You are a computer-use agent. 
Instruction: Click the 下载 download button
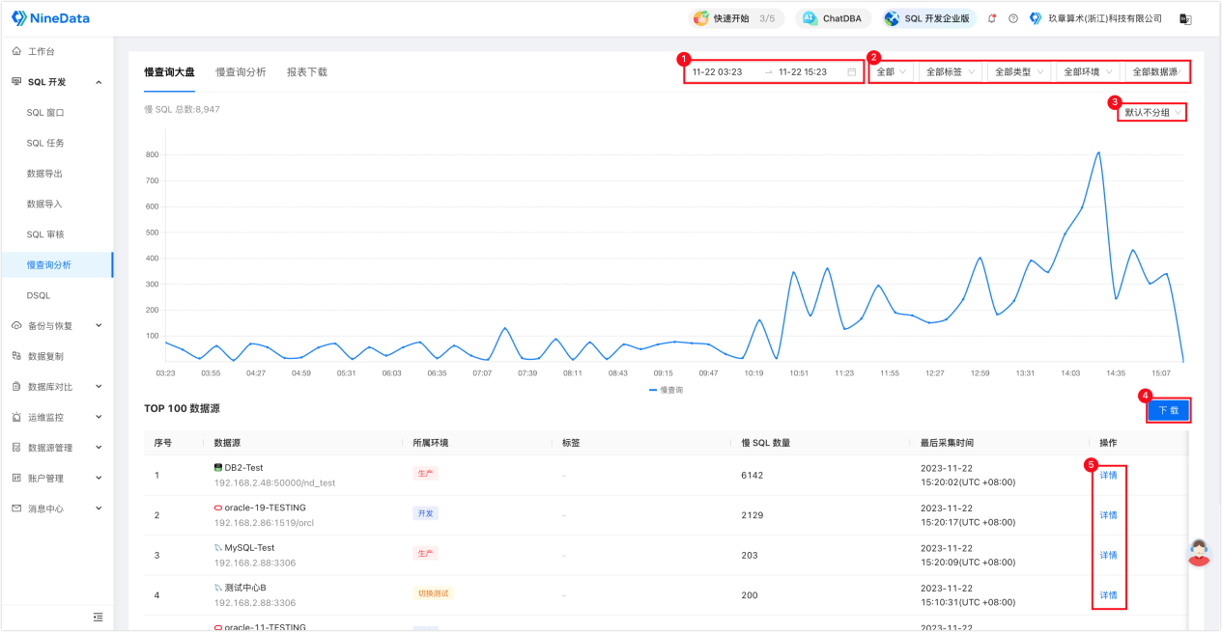point(1169,410)
